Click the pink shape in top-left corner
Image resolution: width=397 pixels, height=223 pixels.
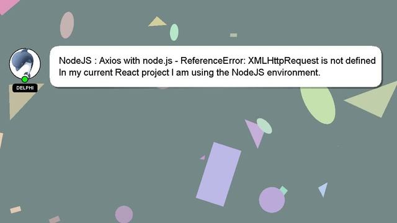pos(7,6)
